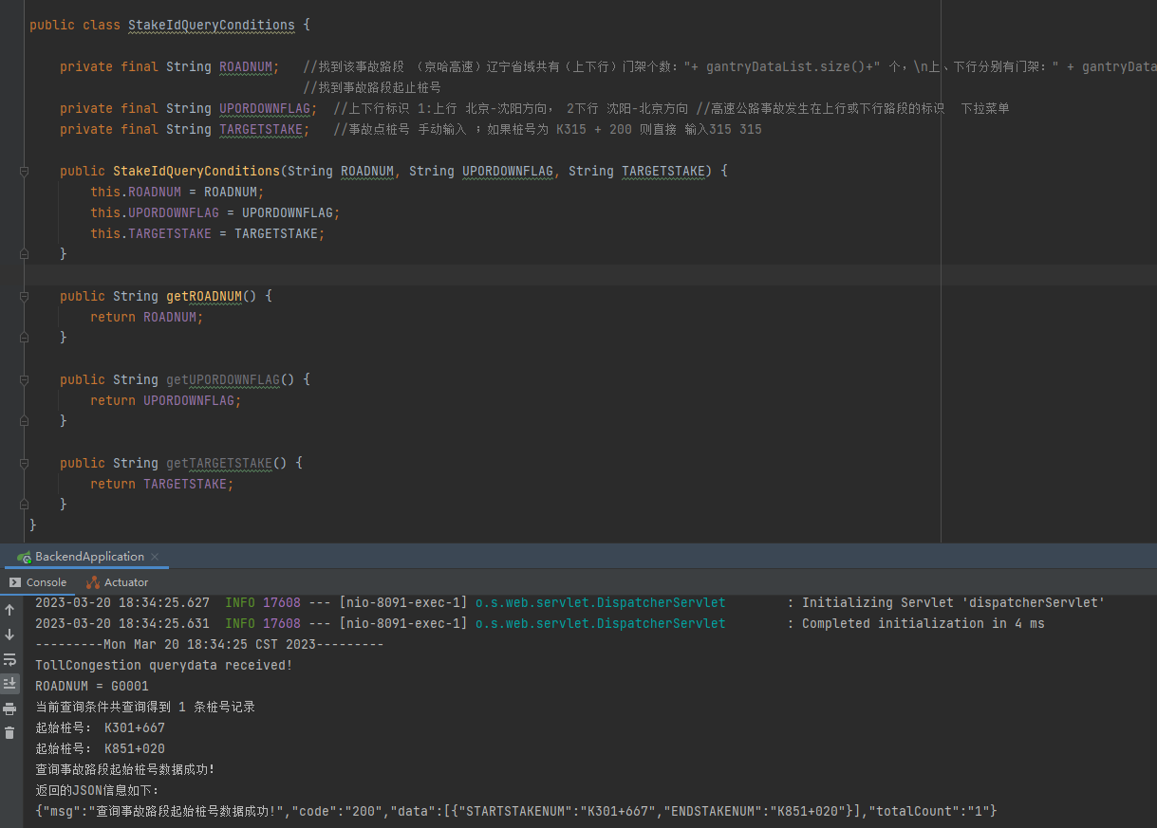Toggle the Scroll to End console icon
Screen dimensions: 1157x828
point(9,683)
